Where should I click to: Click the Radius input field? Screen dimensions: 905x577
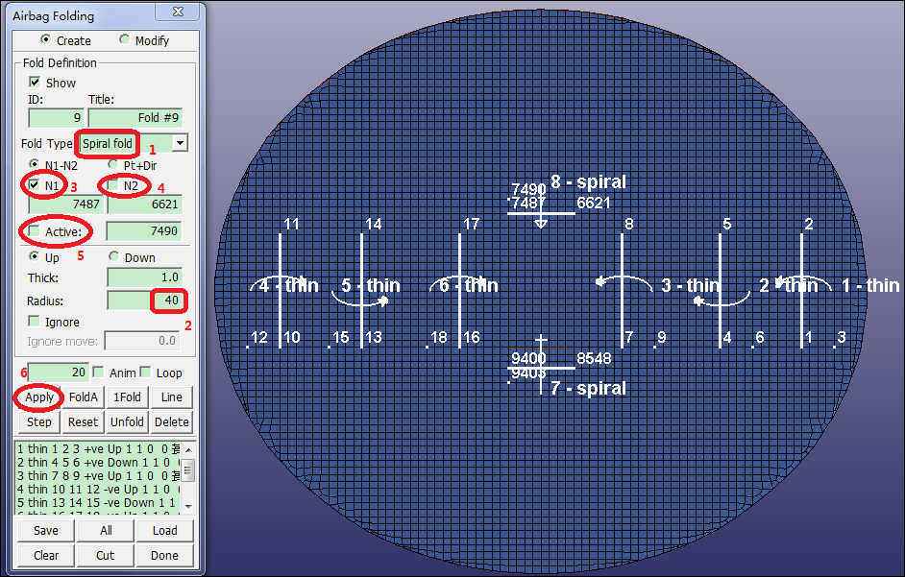[x=144, y=301]
